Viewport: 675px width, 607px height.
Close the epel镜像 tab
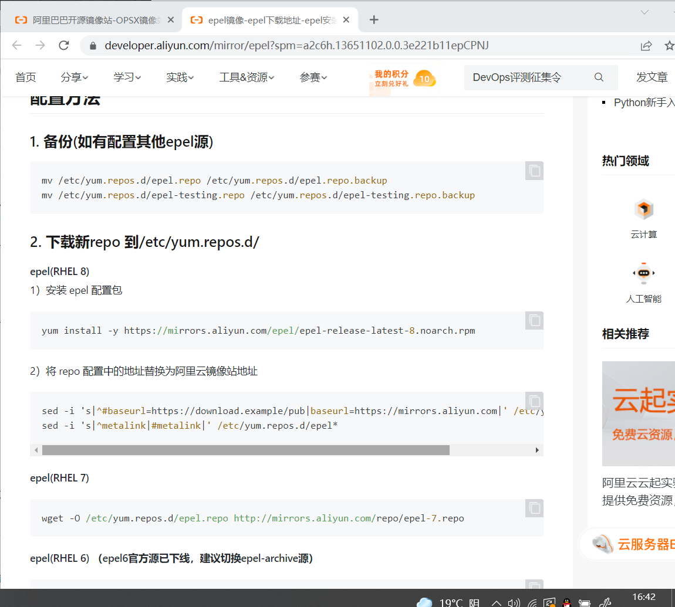pos(346,20)
